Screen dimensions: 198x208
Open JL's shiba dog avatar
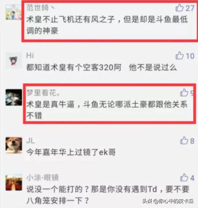(x=14, y=145)
